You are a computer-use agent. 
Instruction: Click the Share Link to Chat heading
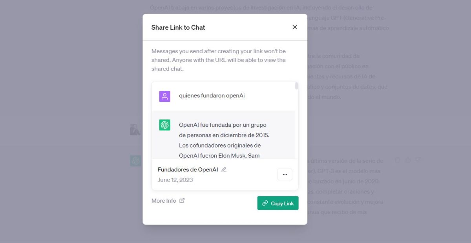[178, 27]
